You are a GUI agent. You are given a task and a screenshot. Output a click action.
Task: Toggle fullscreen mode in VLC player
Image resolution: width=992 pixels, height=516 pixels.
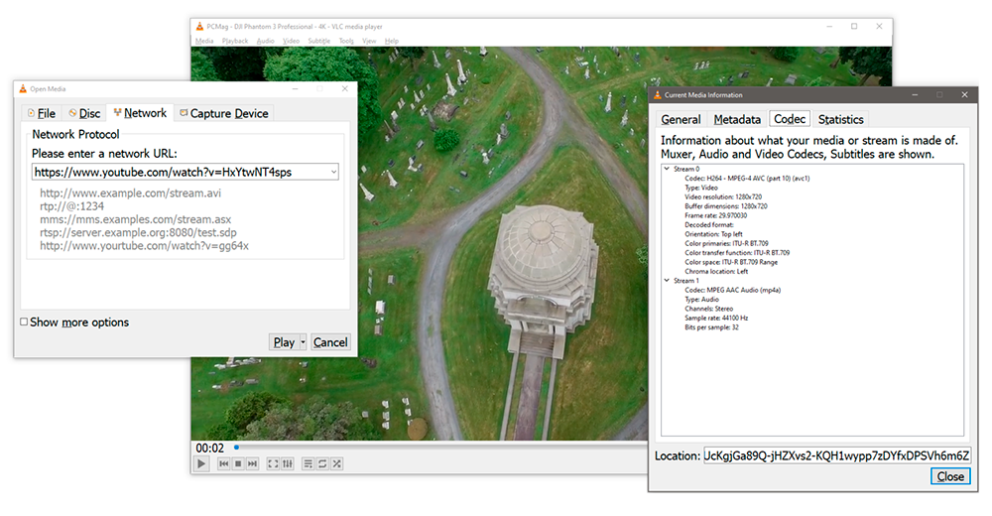(x=273, y=464)
